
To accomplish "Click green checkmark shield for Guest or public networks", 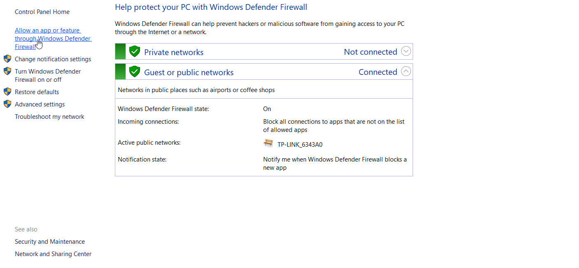I will click(x=135, y=72).
